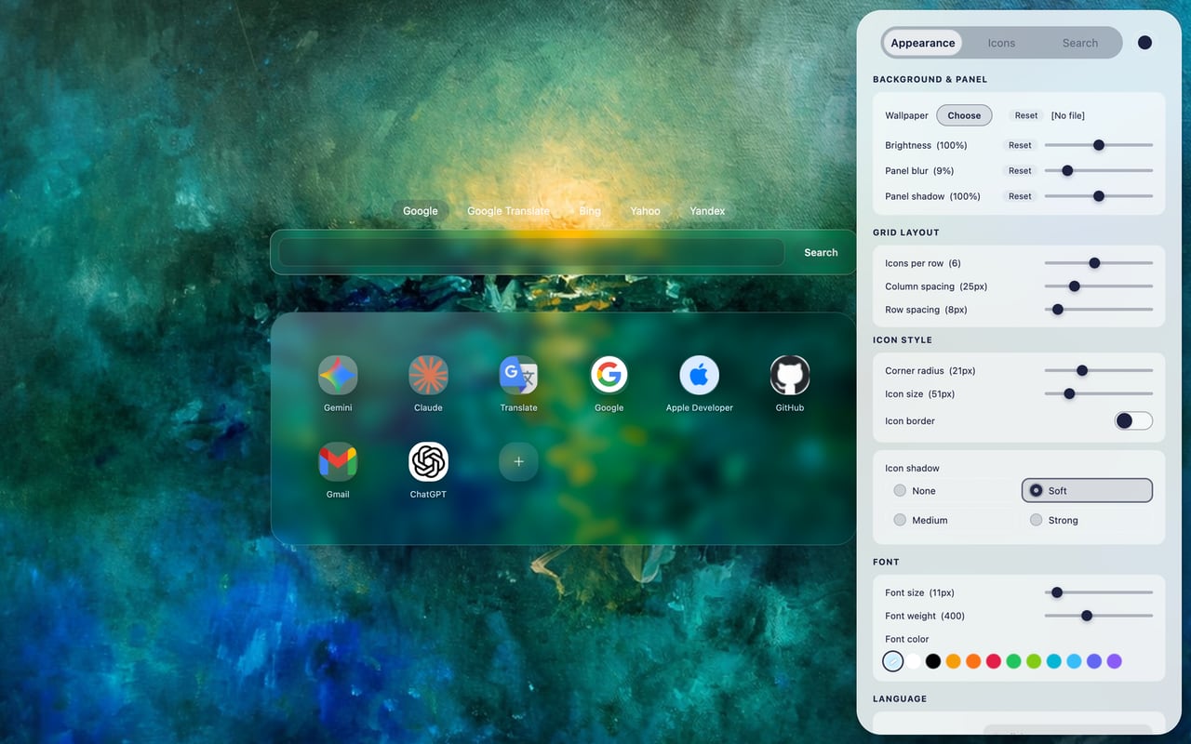Open the Gemini shortcut
The height and width of the screenshot is (744, 1191).
337,376
